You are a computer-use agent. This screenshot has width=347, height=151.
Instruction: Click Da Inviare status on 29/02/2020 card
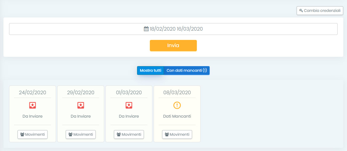tap(81, 116)
